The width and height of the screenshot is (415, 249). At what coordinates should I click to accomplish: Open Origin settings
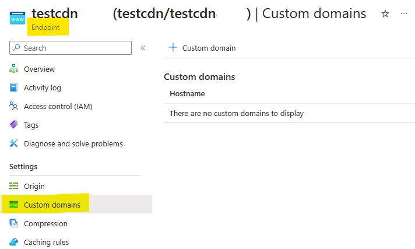[34, 186]
